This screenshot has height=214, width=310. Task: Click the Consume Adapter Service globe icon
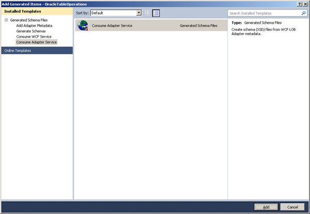pos(83,25)
